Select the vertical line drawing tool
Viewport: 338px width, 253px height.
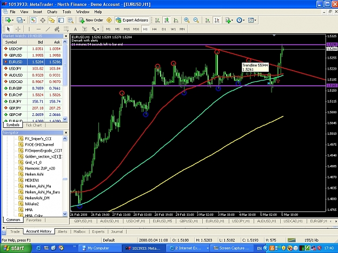point(29,29)
